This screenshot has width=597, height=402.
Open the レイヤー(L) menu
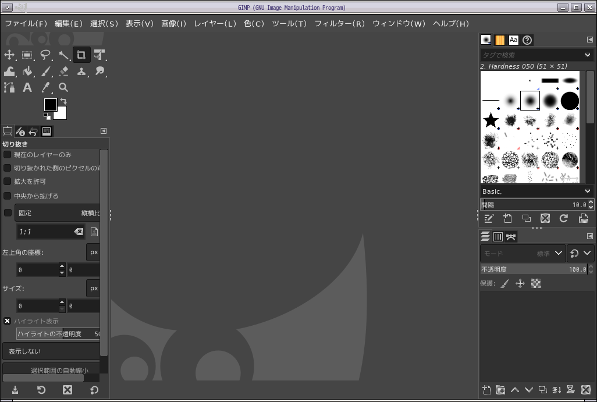click(215, 24)
